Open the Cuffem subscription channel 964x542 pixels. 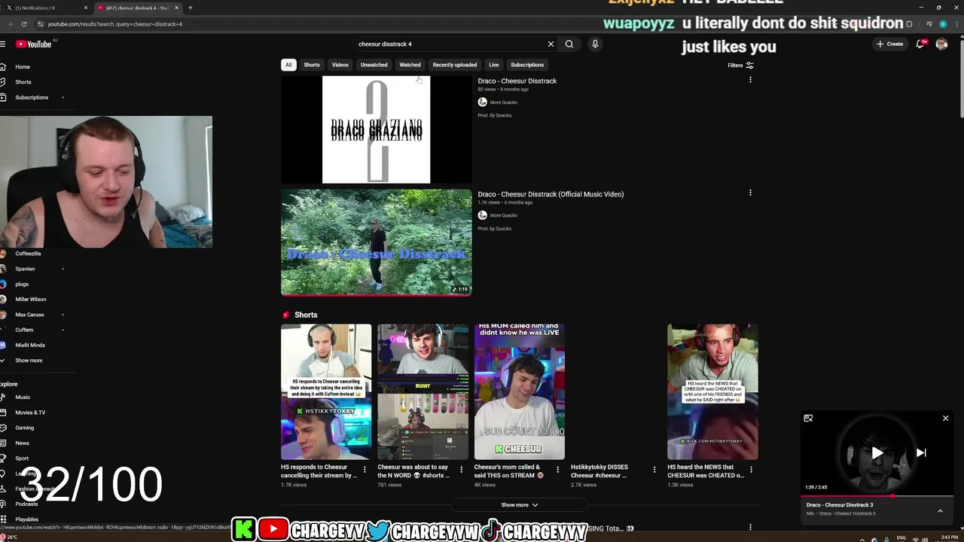pyautogui.click(x=24, y=330)
